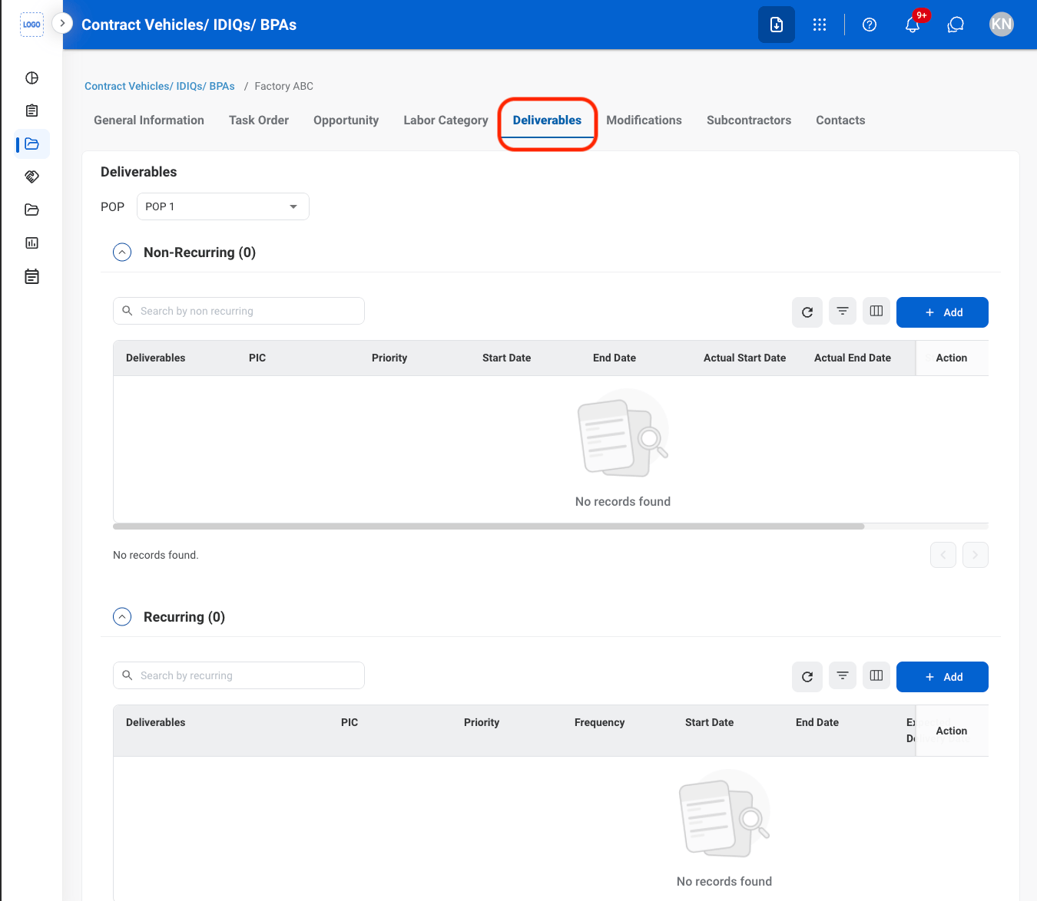This screenshot has width=1037, height=901.
Task: Open notifications bell icon
Action: click(913, 25)
